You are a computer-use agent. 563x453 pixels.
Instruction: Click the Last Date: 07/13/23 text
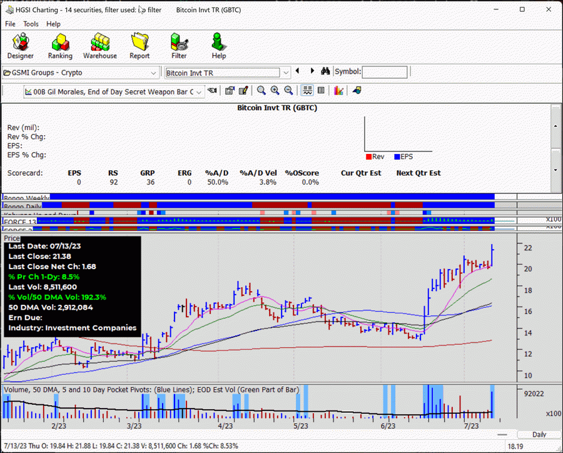(44, 247)
